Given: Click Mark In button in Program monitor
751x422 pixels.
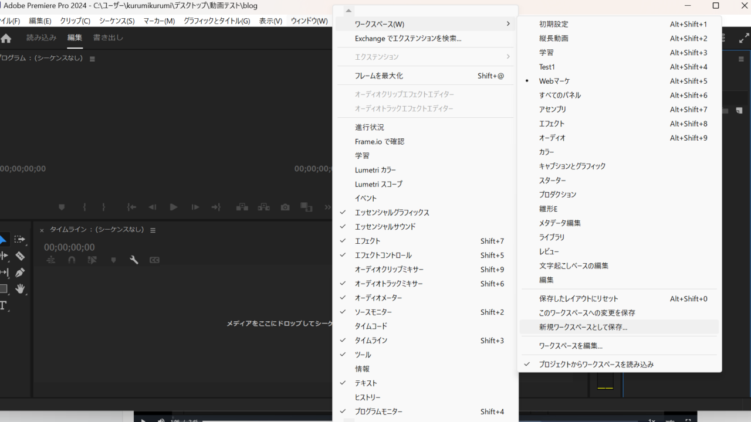Looking at the screenshot, I should (84, 207).
